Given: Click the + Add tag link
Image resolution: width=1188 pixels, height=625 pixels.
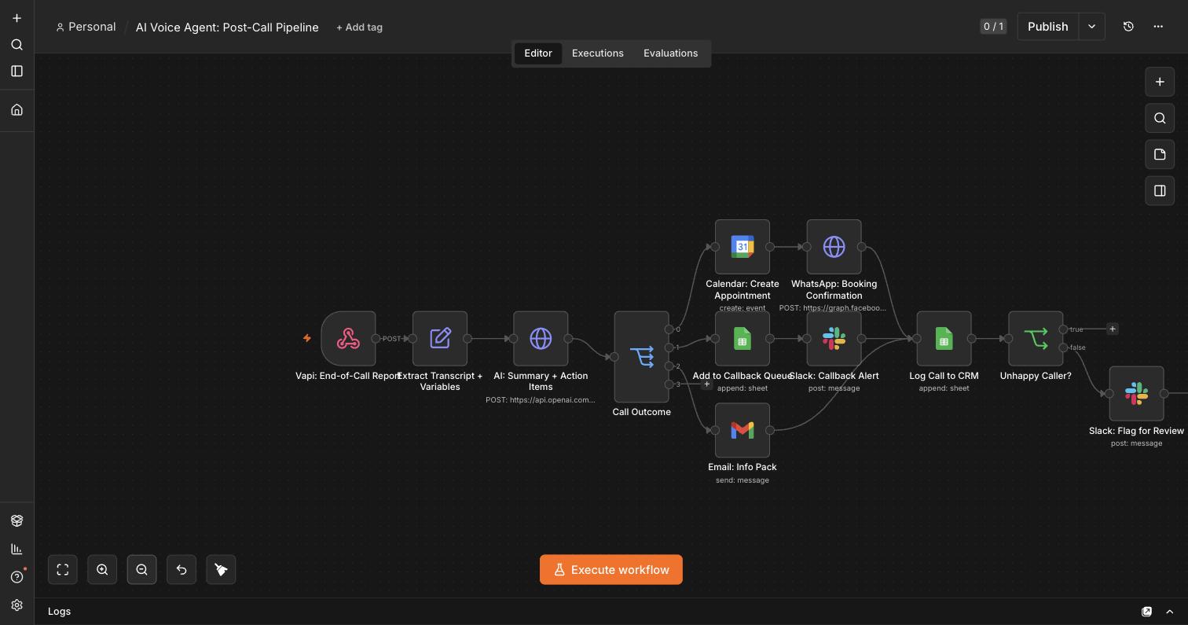Looking at the screenshot, I should [x=359, y=27].
